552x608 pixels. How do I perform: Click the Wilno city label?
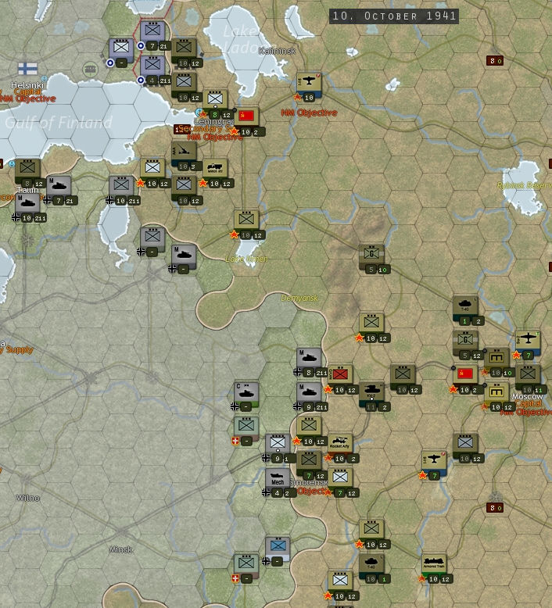(28, 498)
